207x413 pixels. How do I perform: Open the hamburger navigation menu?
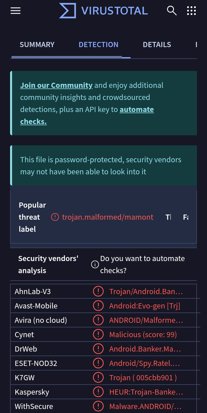[x=16, y=11]
